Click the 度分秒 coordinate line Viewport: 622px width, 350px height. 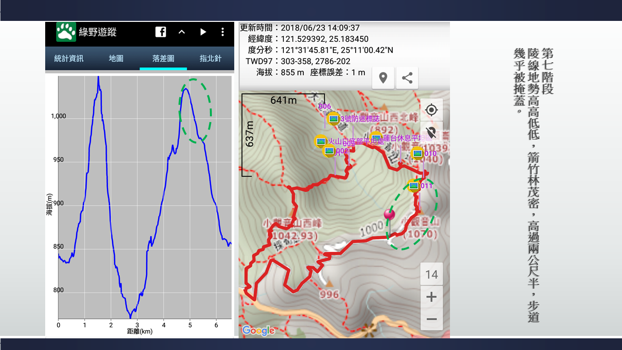coord(320,50)
